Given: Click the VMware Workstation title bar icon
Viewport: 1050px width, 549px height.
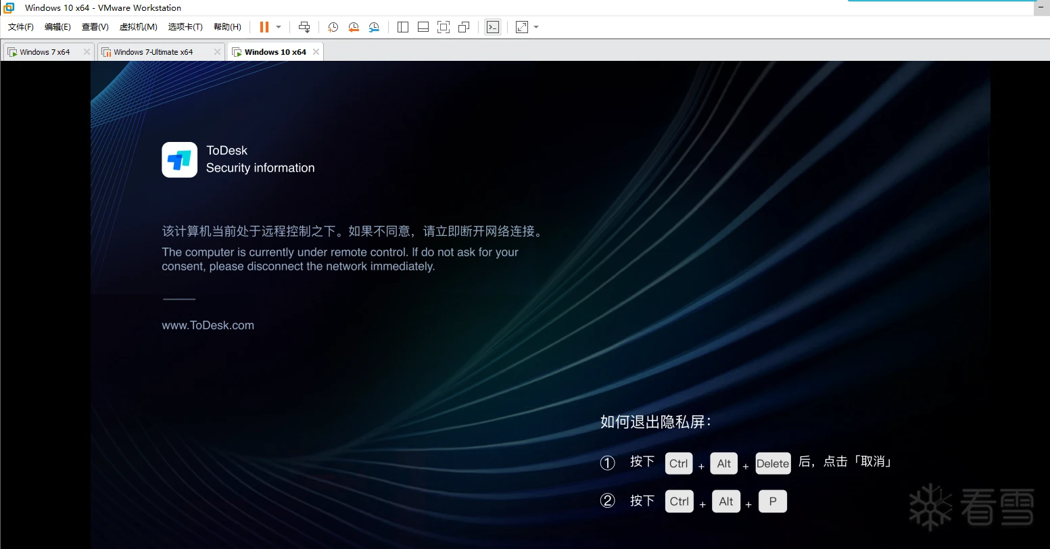Looking at the screenshot, I should pos(9,8).
